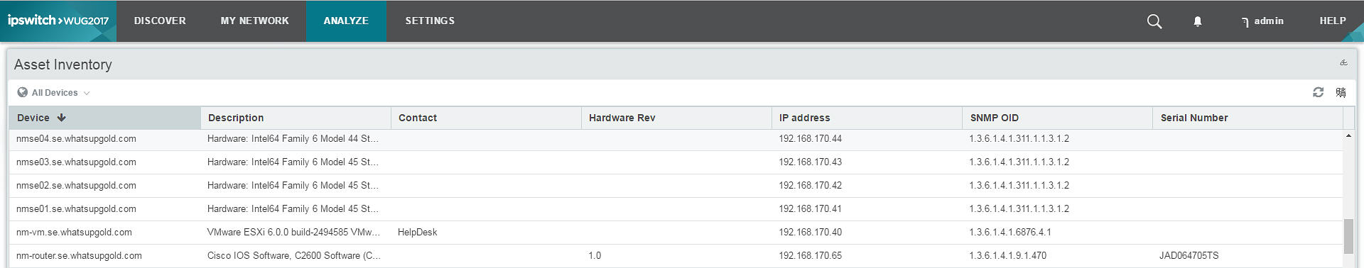Click the HelpDesk contact cell
This screenshot has height=268, width=1364.
click(418, 233)
